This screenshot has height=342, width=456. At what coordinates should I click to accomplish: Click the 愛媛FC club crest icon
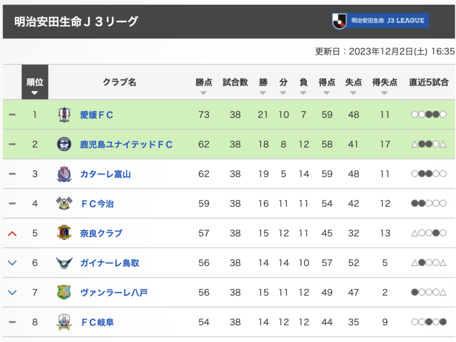[x=64, y=115]
